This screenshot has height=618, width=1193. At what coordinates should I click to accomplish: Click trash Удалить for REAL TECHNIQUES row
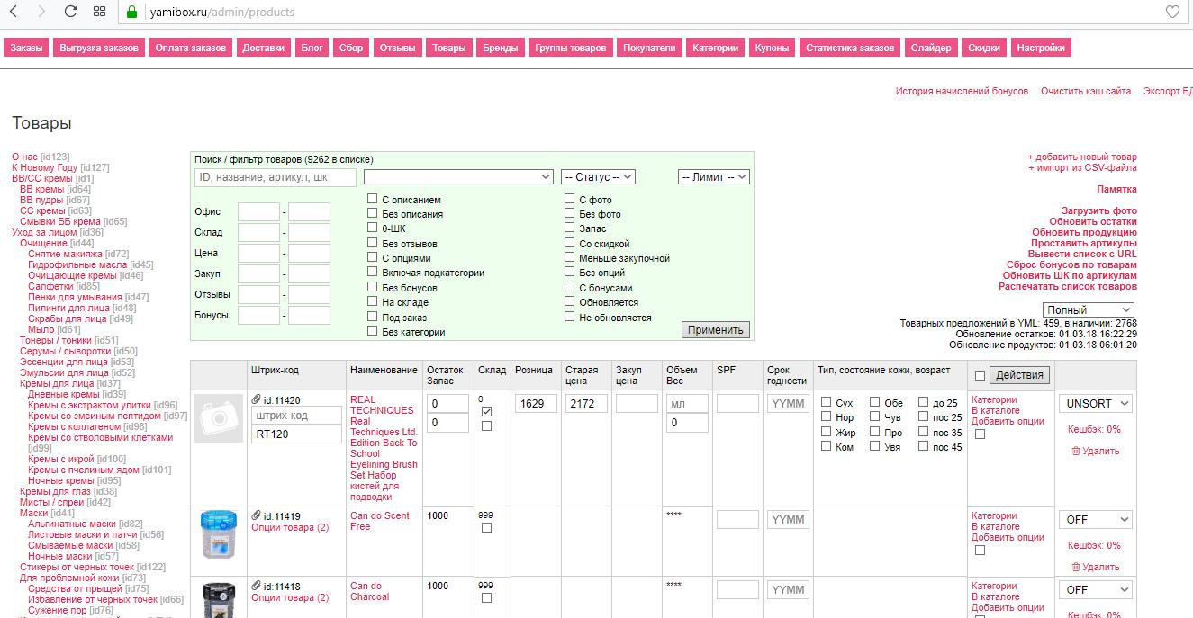pyautogui.click(x=1095, y=451)
